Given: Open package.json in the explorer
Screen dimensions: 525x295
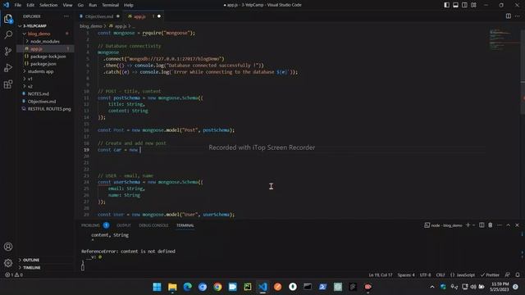Looking at the screenshot, I should [x=43, y=64].
